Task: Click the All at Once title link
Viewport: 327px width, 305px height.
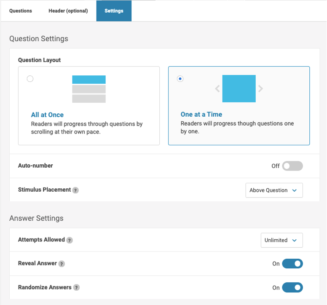Action: (47, 115)
